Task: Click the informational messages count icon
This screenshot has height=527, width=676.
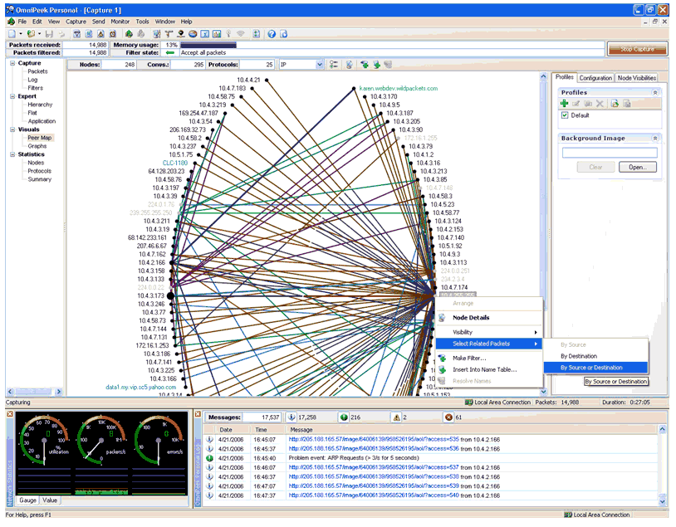Action: pyautogui.click(x=291, y=417)
